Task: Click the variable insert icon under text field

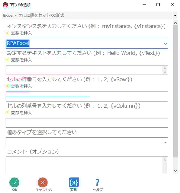Action: coord(7,60)
